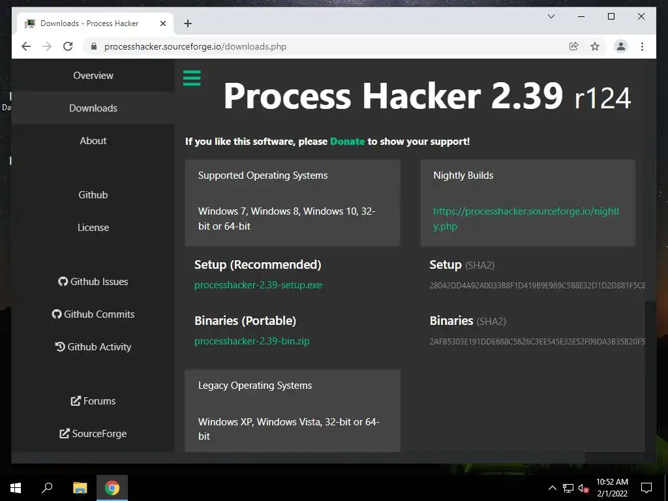The height and width of the screenshot is (501, 668).
Task: Open Github Activity in the sidebar
Action: pos(93,347)
